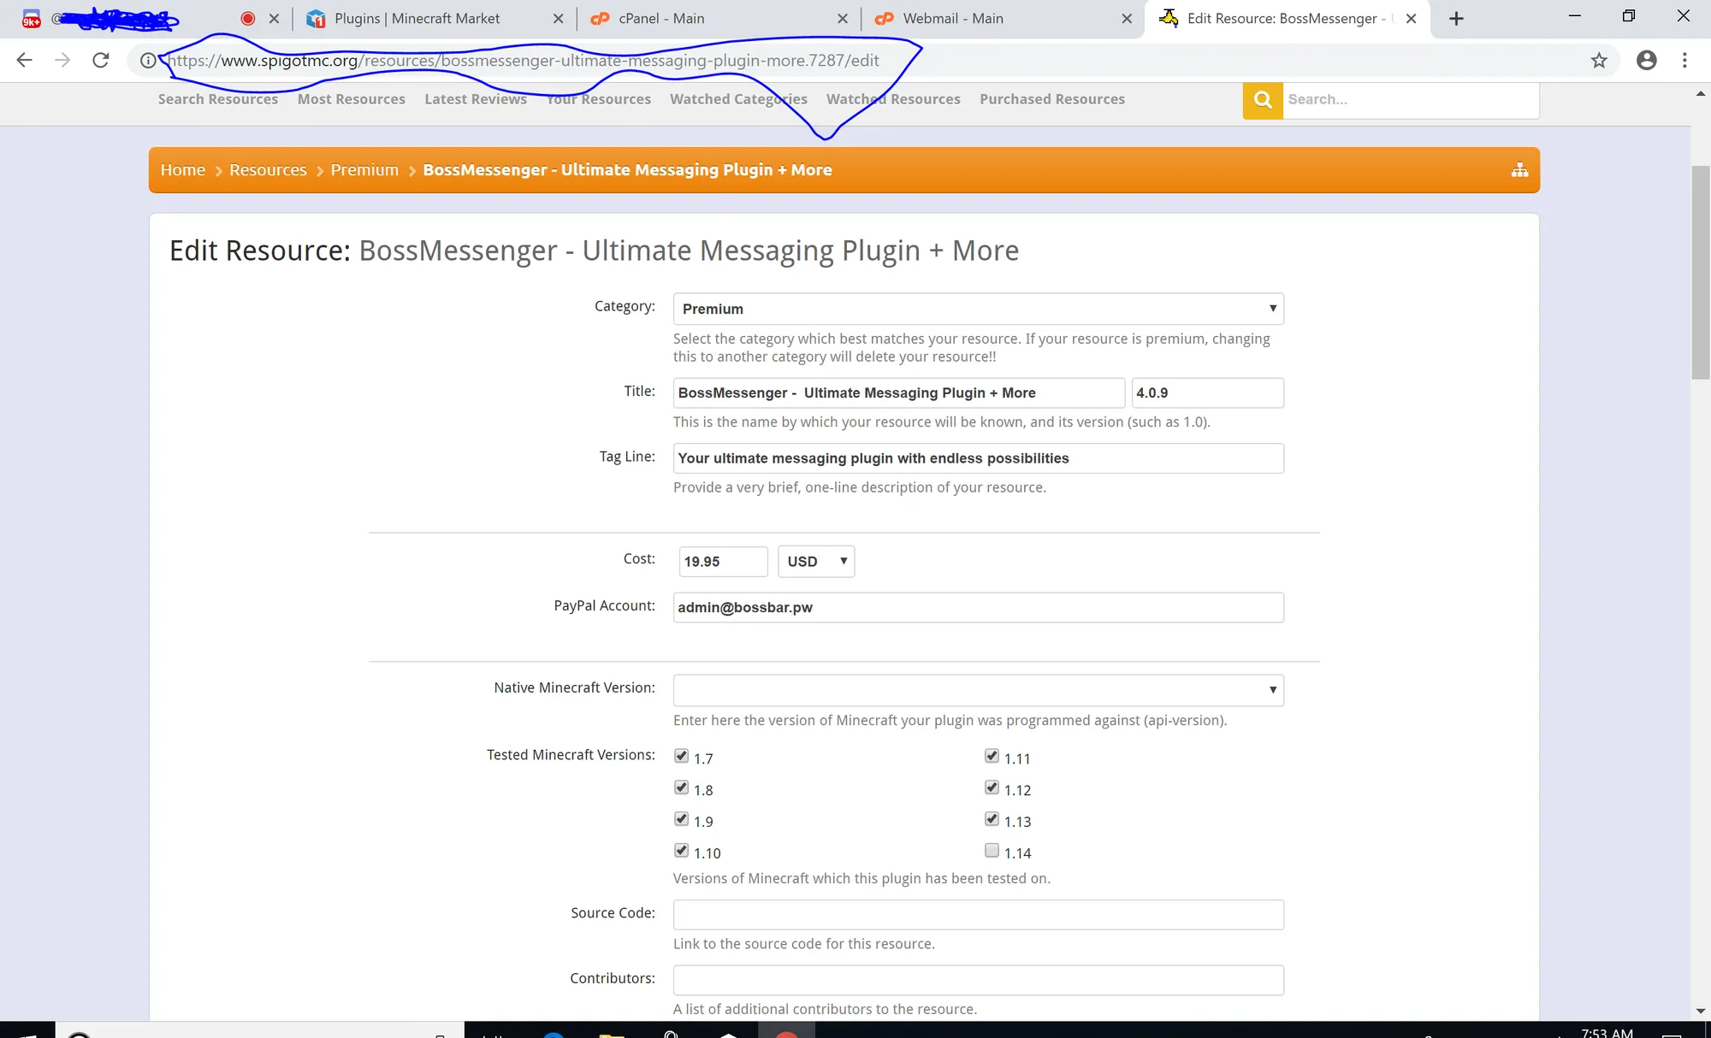The image size is (1711, 1038).
Task: Open the Category dropdown showing Premium
Action: pos(978,309)
